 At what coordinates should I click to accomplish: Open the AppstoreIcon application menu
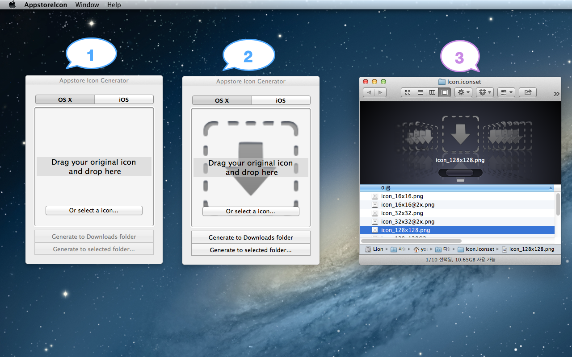[x=46, y=5]
